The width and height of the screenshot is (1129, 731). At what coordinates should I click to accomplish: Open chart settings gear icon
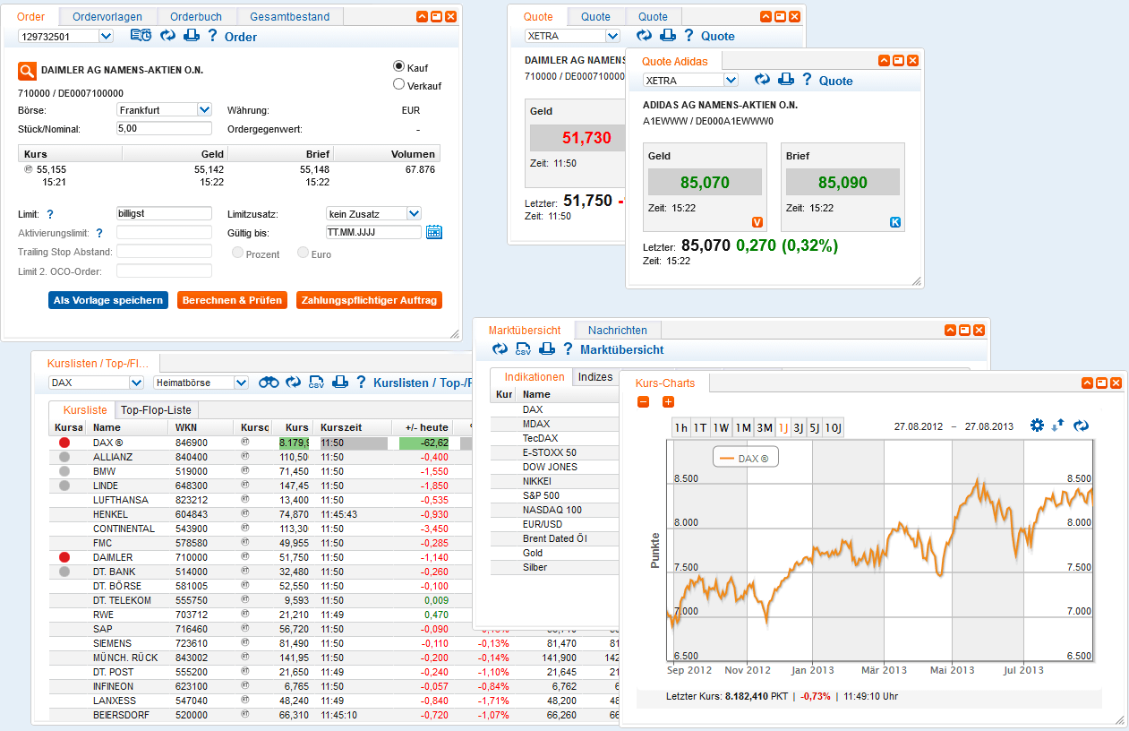point(1037,426)
